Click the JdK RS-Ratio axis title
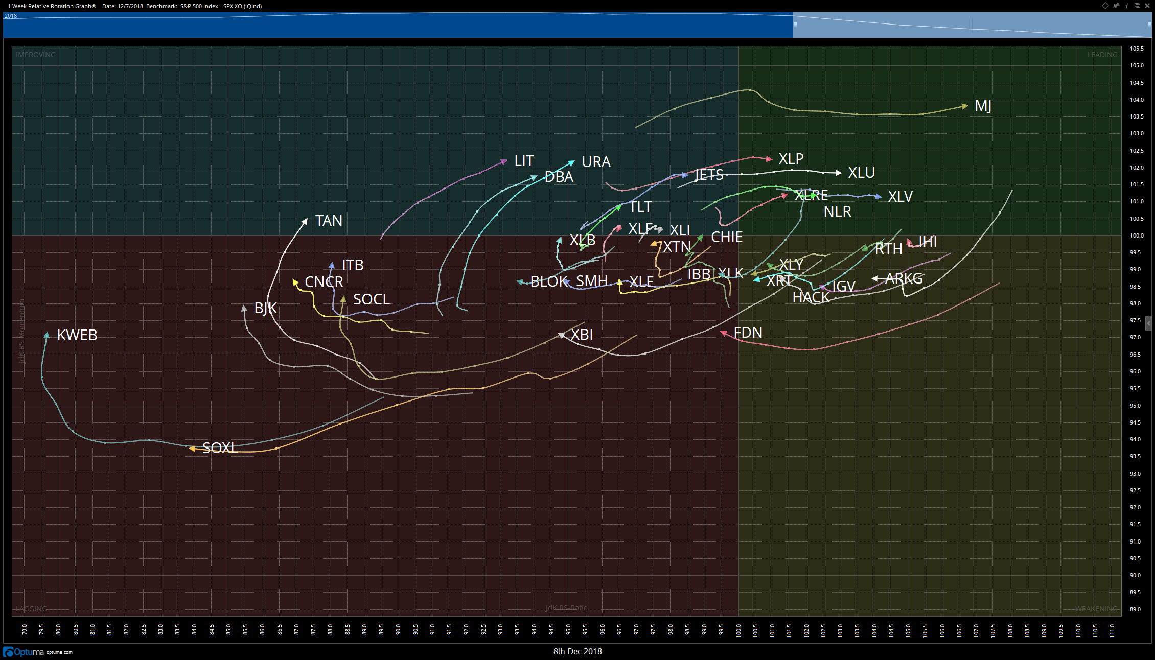This screenshot has width=1155, height=660. [566, 608]
